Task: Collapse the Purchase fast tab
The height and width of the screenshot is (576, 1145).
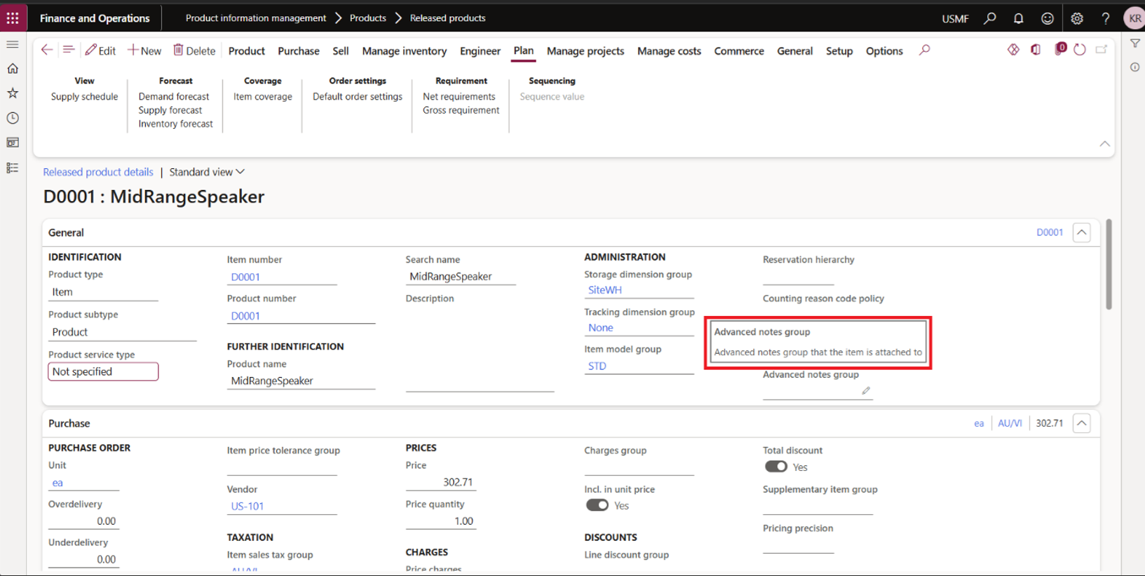Action: (1082, 423)
